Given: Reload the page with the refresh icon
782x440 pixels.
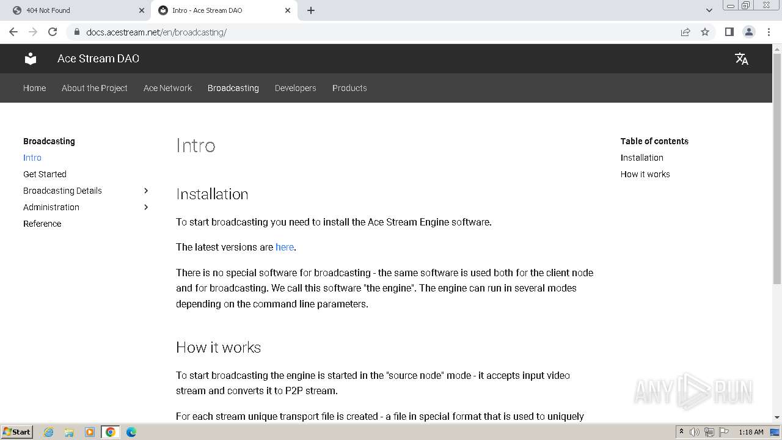Looking at the screenshot, I should coord(53,32).
